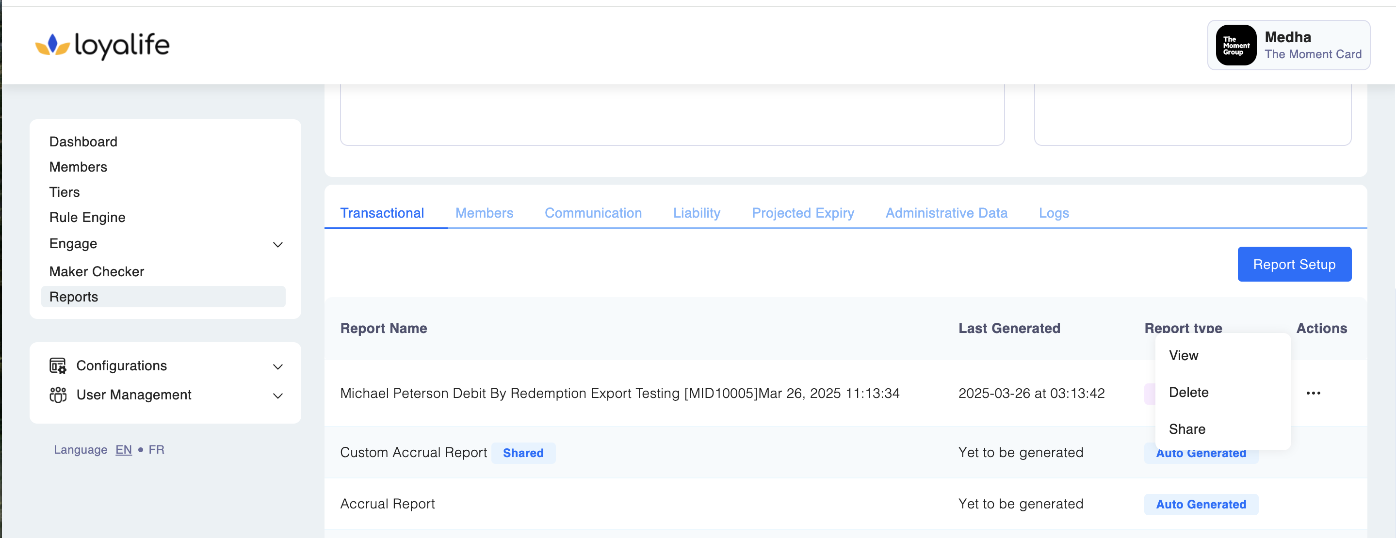Select the Logs tab

pyautogui.click(x=1053, y=213)
